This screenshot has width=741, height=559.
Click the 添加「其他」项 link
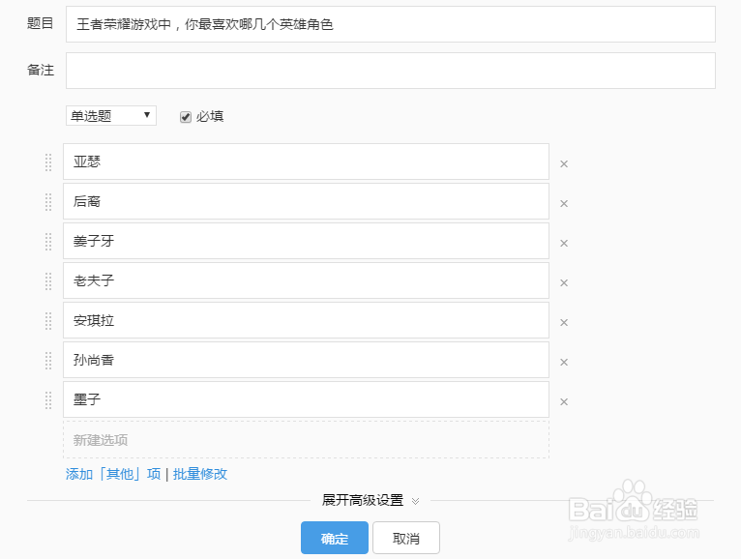click(113, 474)
